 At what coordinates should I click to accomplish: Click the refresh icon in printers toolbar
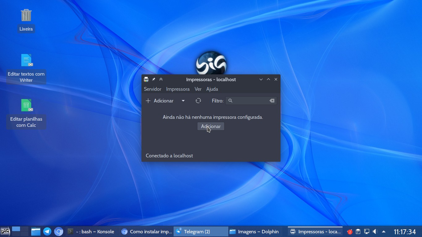coord(198,101)
